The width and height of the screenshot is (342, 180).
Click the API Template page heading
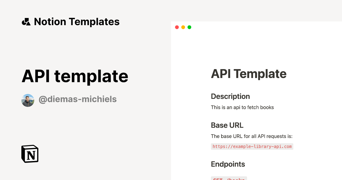click(249, 74)
